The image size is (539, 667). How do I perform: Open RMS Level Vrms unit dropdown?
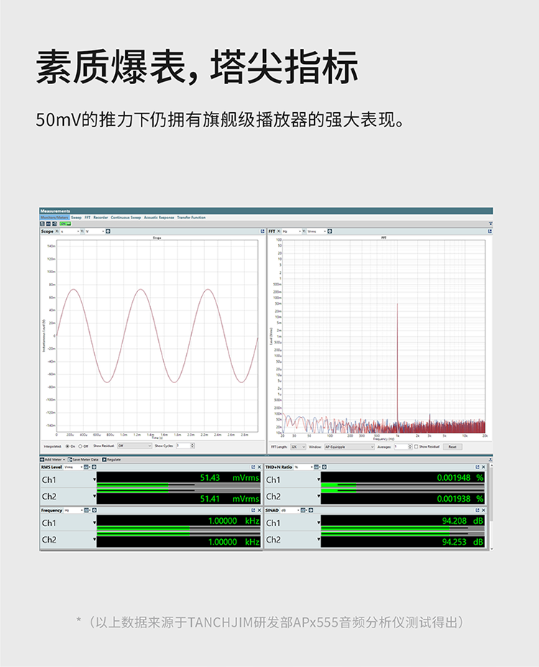click(73, 467)
